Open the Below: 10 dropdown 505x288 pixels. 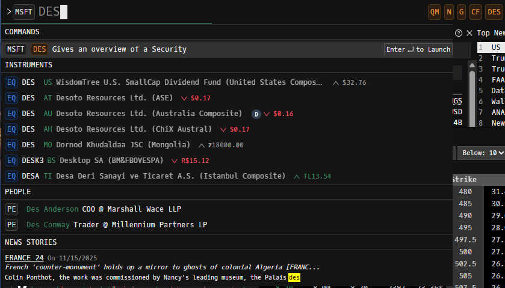click(x=482, y=153)
